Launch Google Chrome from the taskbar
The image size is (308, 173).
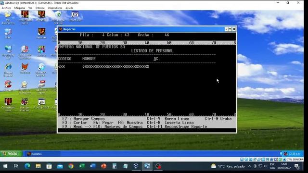click(71, 166)
